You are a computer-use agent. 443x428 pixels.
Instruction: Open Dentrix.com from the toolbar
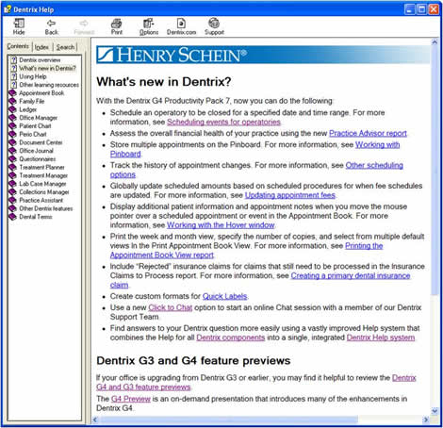pos(181,26)
